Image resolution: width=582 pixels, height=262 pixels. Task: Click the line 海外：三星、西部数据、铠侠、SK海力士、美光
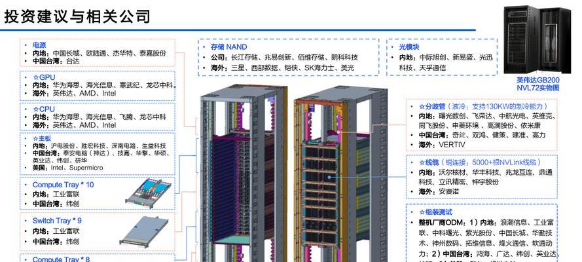[x=282, y=67]
